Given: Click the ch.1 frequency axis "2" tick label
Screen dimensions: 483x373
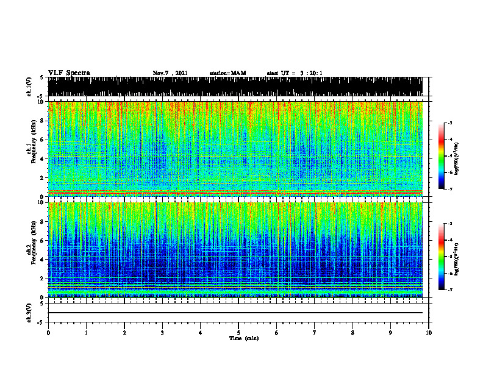Looking at the screenshot, I should pos(42,178).
